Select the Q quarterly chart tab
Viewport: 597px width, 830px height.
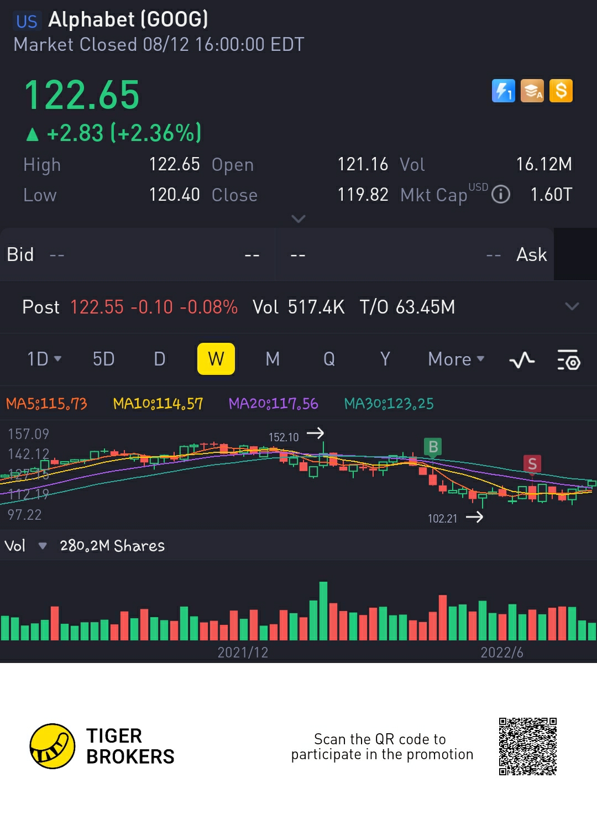[x=329, y=359]
